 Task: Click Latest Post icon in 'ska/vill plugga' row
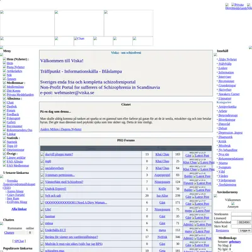[x=200, y=156]
